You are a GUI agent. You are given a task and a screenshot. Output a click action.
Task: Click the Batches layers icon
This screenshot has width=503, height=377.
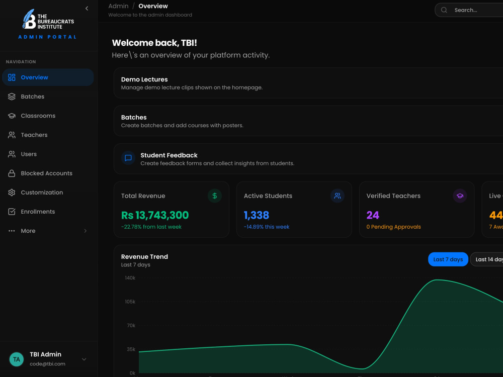(12, 97)
